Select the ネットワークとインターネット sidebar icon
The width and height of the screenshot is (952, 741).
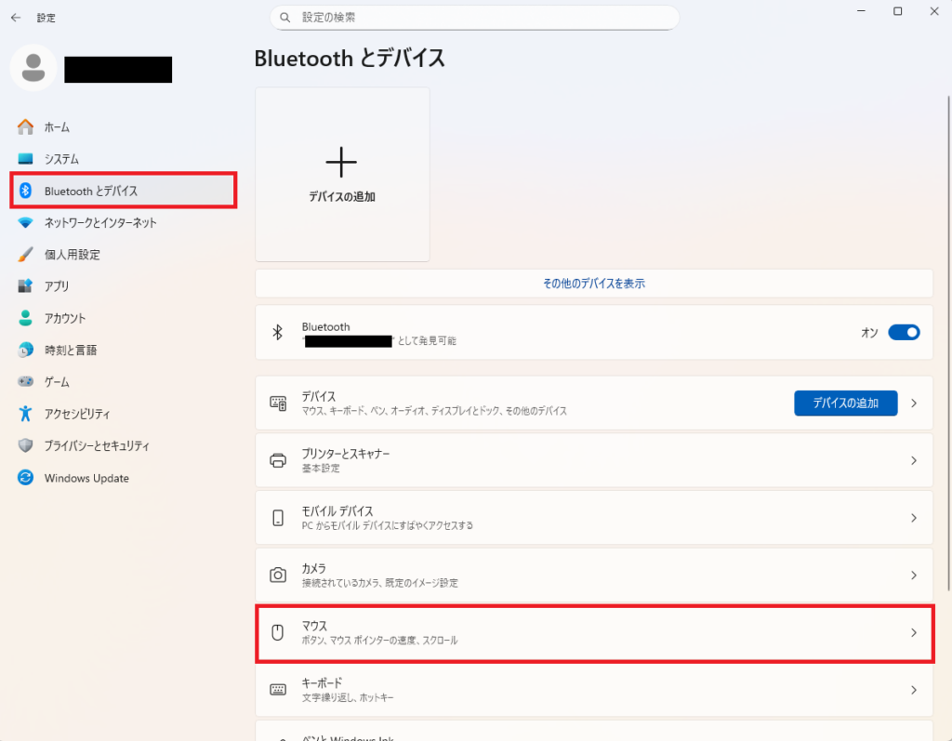tap(26, 223)
